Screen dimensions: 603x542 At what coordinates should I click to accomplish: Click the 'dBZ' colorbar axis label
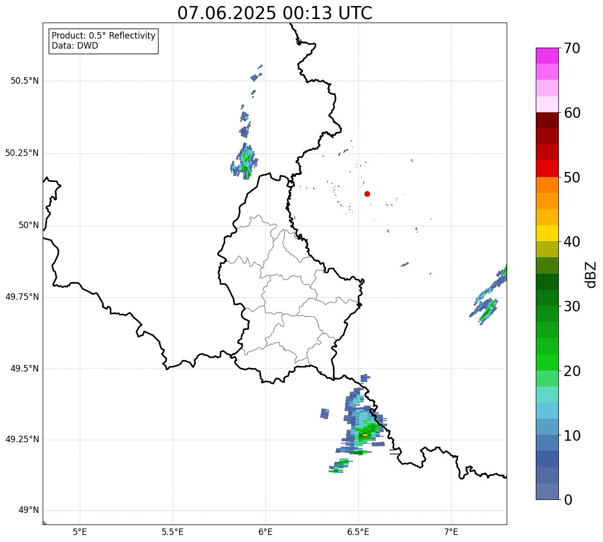coord(591,274)
